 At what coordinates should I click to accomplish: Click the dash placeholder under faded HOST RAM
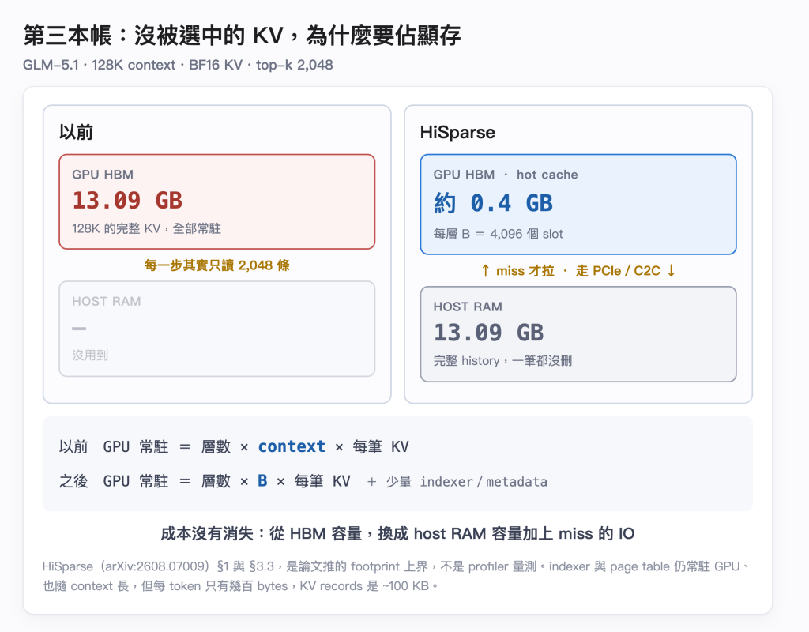click(x=79, y=328)
